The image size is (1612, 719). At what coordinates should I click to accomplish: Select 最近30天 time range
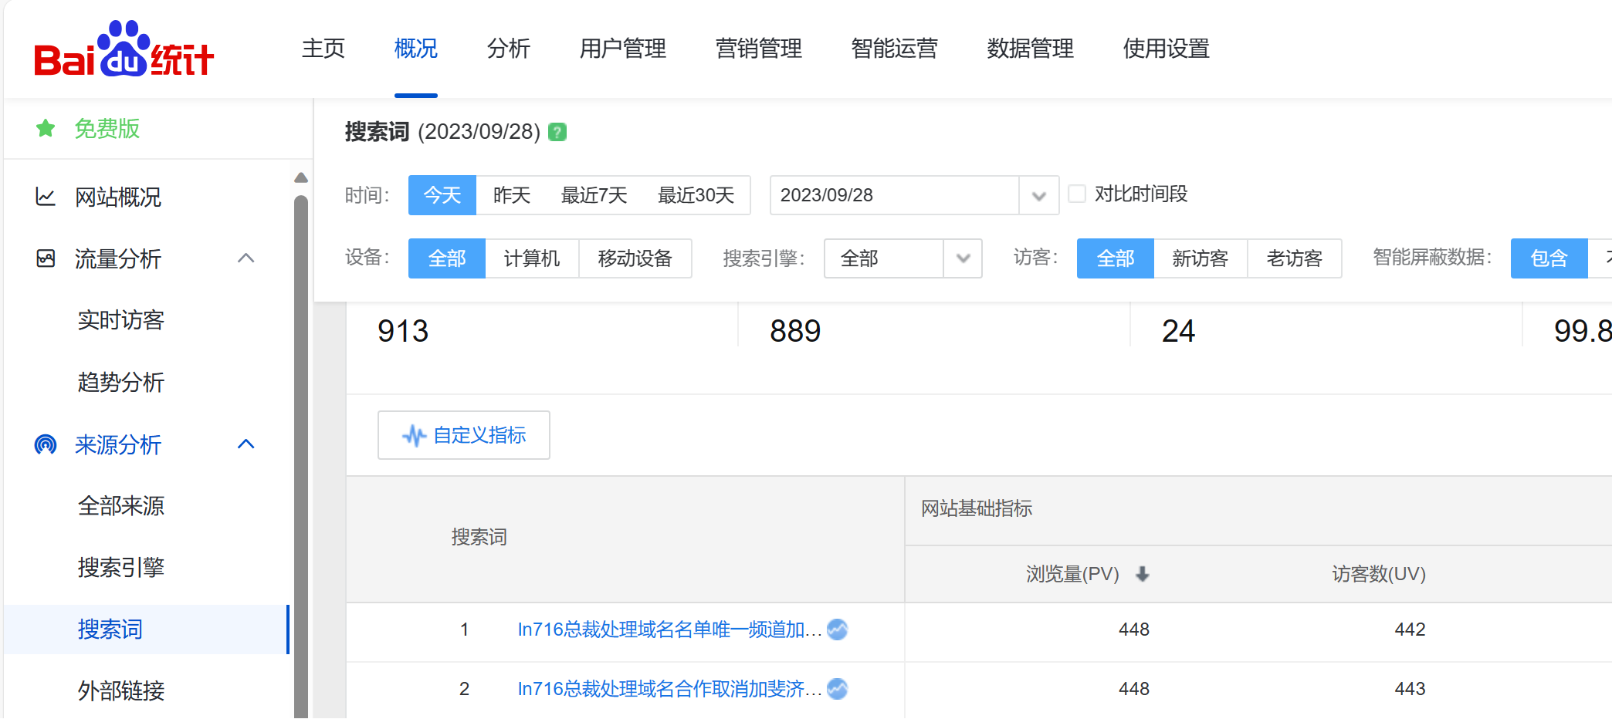click(696, 195)
